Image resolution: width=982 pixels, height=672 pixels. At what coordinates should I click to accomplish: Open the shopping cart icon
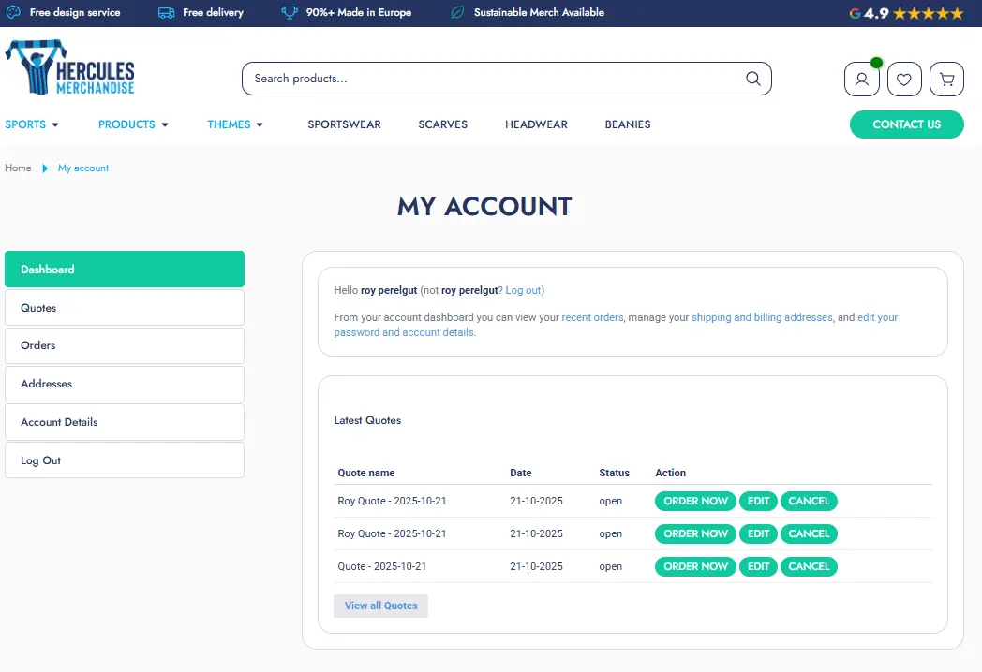(x=946, y=80)
